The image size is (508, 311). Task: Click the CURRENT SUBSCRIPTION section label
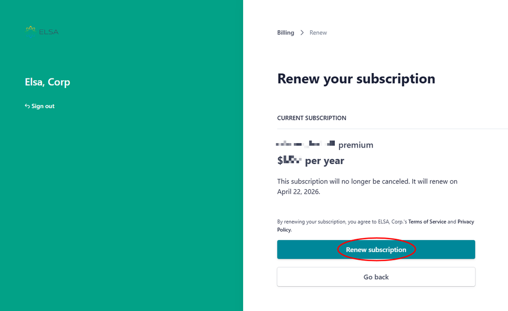click(312, 118)
